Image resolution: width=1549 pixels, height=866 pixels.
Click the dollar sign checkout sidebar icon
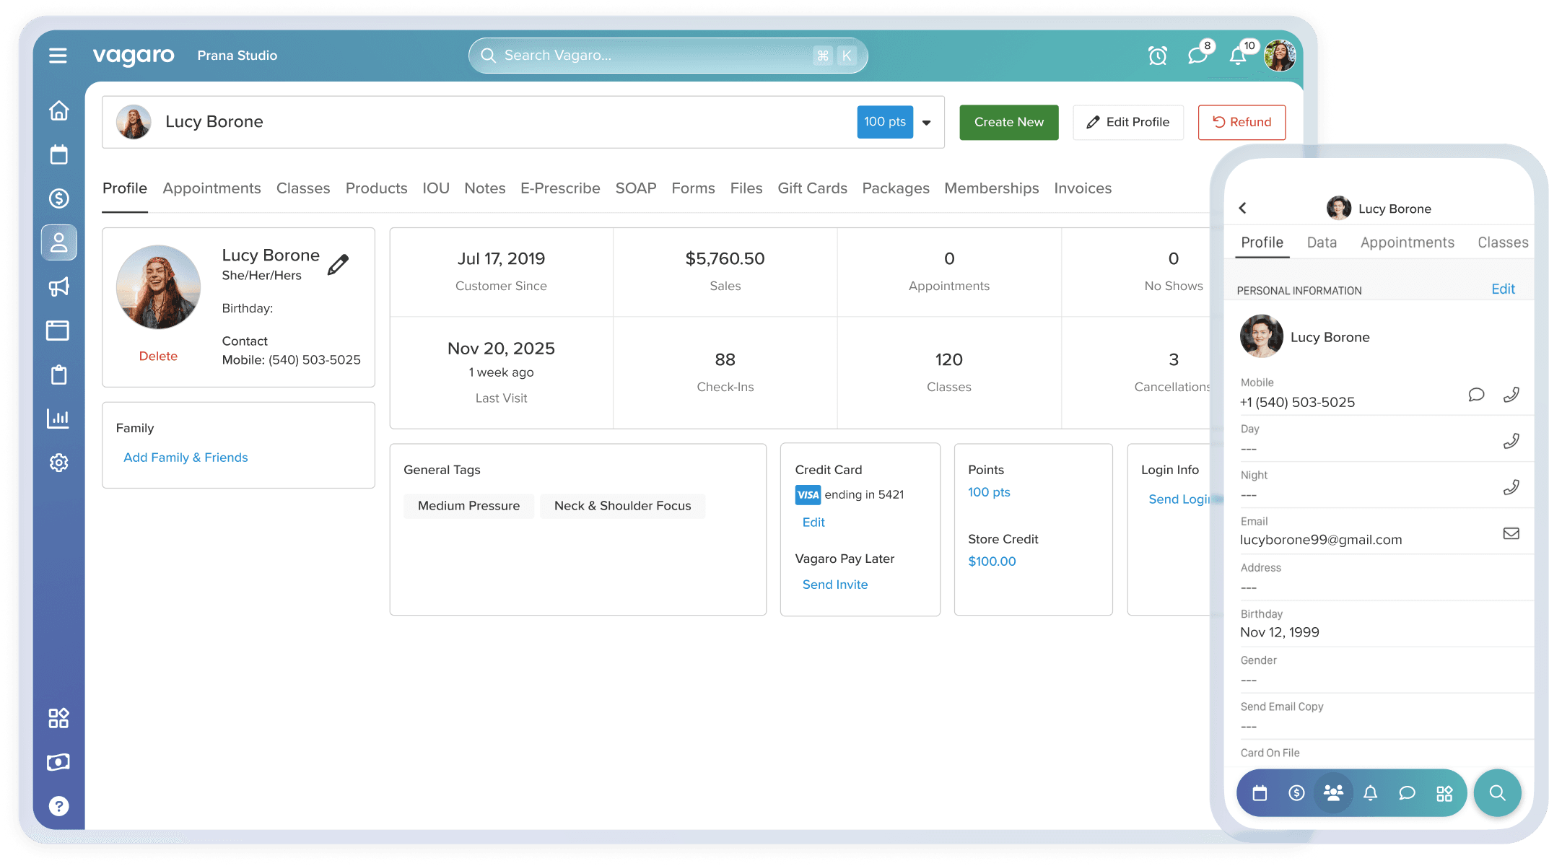click(x=58, y=198)
